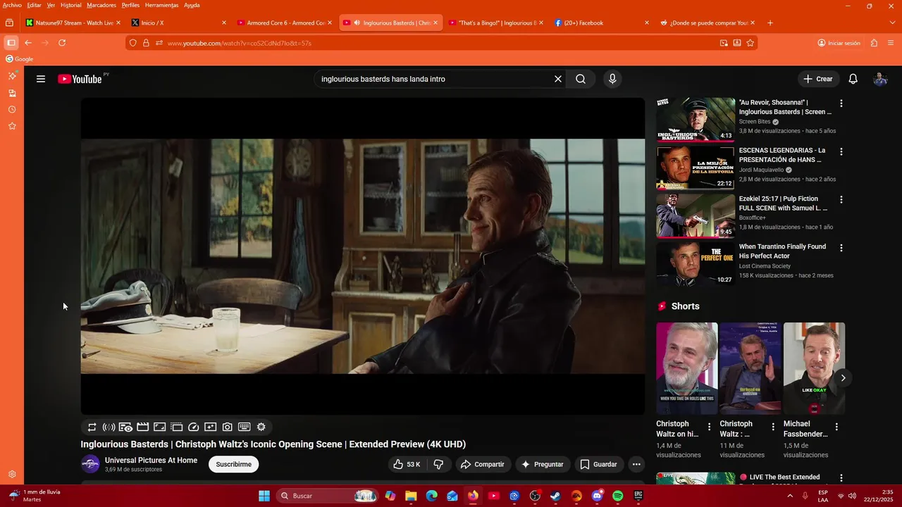
Task: Click the loop video icon below the player
Action: tap(92, 427)
